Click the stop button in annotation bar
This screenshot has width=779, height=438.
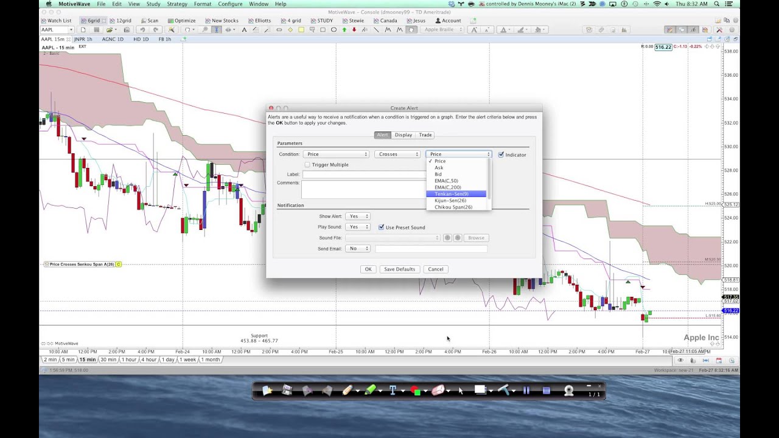tap(547, 391)
